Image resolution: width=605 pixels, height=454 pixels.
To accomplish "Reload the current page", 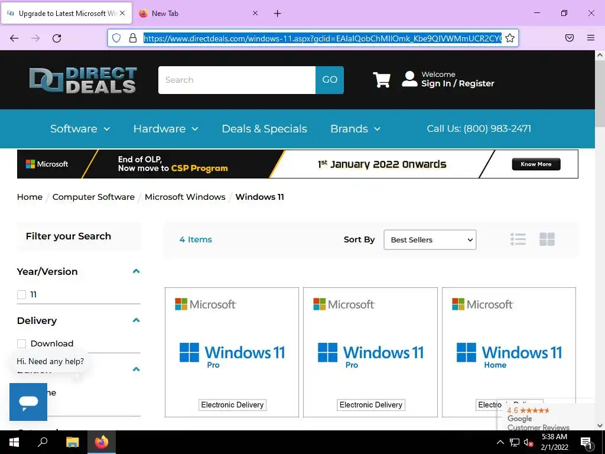I will [57, 38].
